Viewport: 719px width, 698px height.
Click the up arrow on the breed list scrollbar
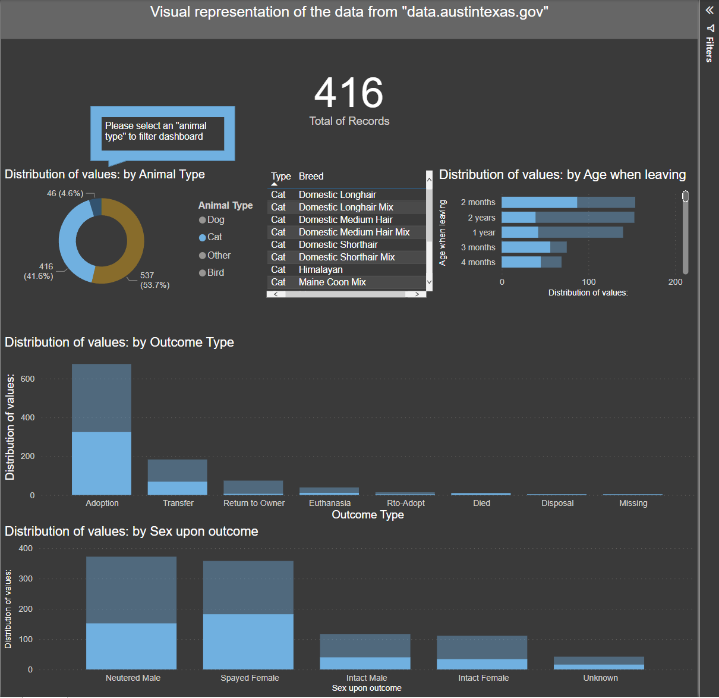click(429, 178)
